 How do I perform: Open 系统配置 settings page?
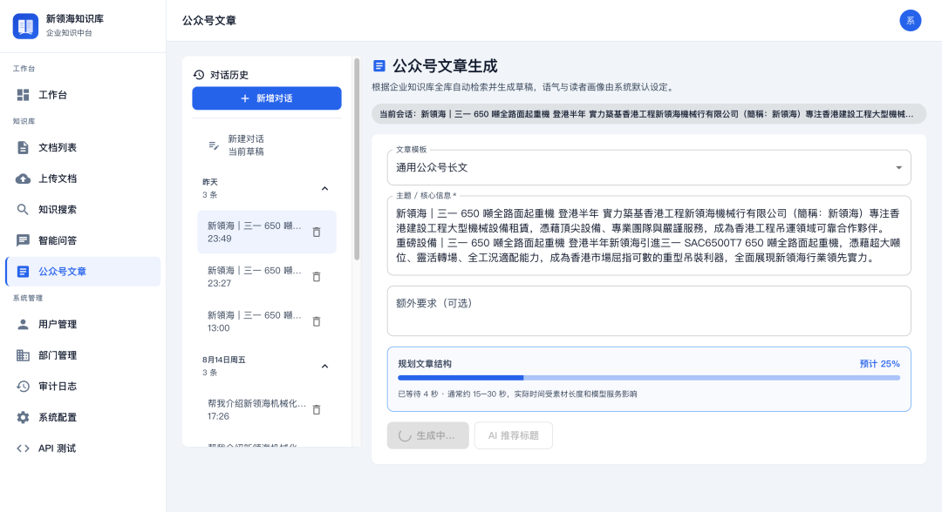[83, 417]
